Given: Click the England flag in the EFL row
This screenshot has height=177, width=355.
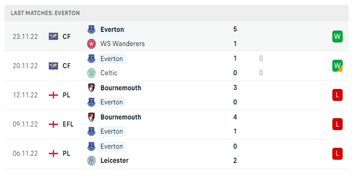Looking at the screenshot, I should click(53, 124).
